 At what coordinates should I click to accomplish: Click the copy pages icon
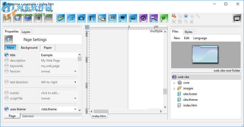(x=180, y=22)
